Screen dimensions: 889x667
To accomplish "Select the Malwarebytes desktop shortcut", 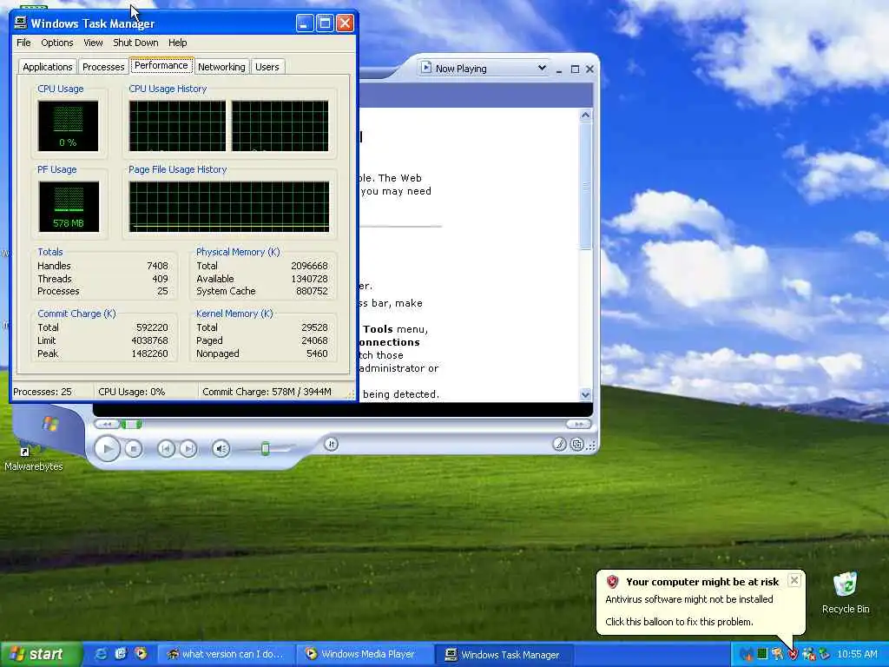I will point(34,455).
